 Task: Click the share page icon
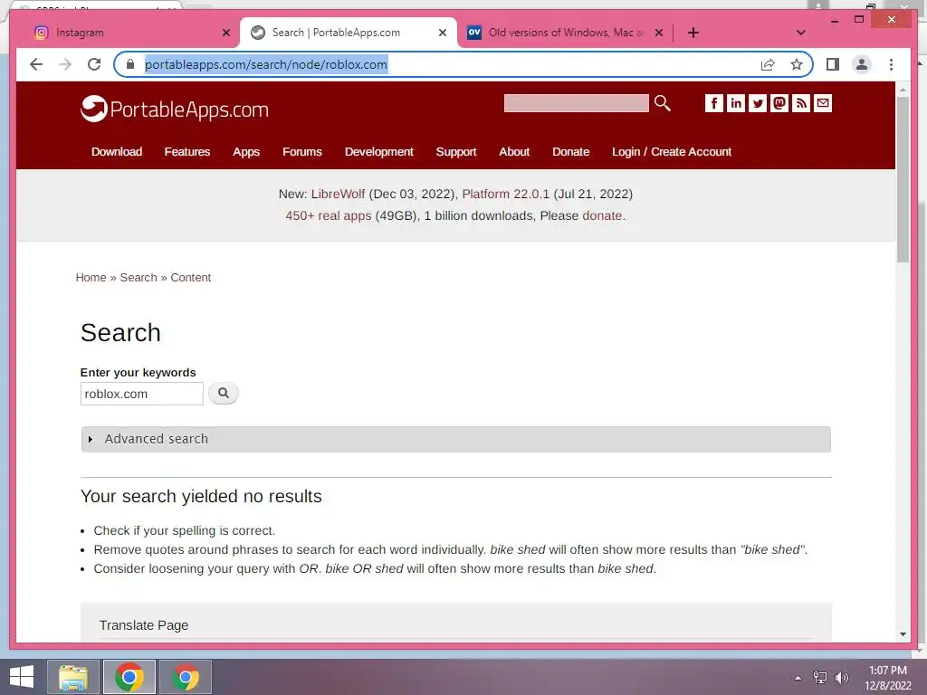[x=768, y=64]
